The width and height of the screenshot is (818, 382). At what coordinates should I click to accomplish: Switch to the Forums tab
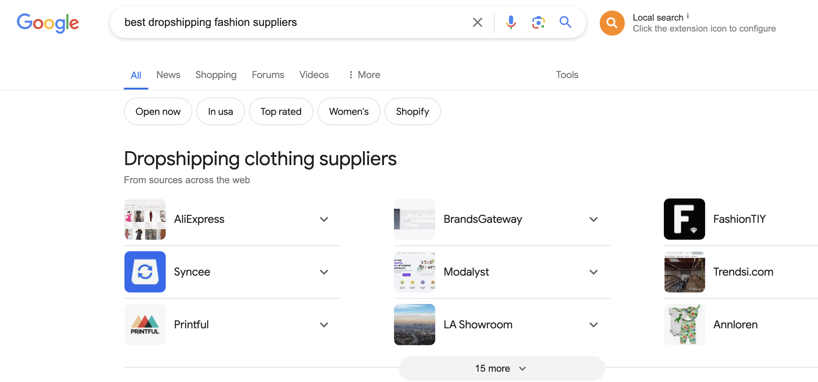pyautogui.click(x=268, y=75)
